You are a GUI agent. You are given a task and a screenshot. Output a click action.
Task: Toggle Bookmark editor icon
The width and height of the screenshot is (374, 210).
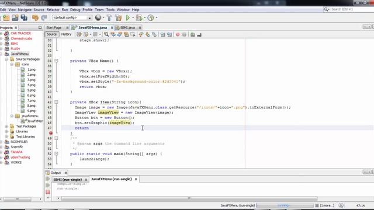click(154, 34)
